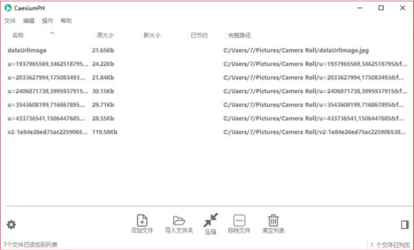Maximize the CaesiumPH window

point(381,8)
